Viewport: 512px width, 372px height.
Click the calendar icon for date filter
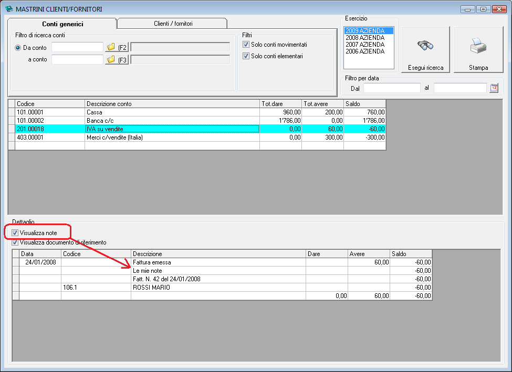pyautogui.click(x=494, y=88)
